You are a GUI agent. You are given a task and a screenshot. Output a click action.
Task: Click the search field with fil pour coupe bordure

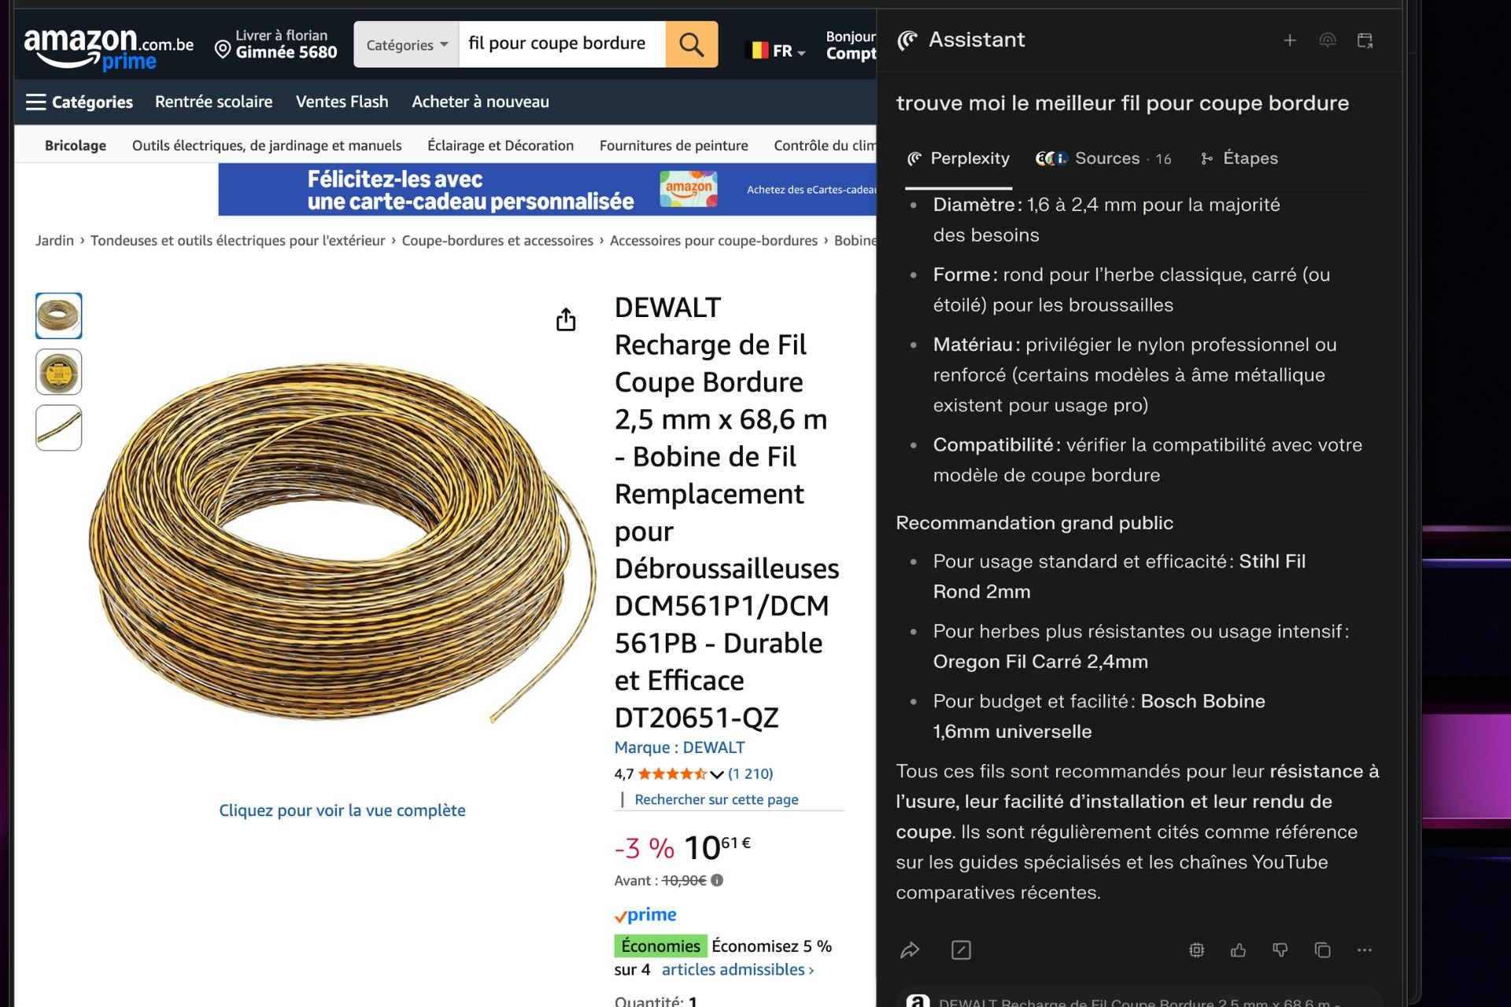562,44
